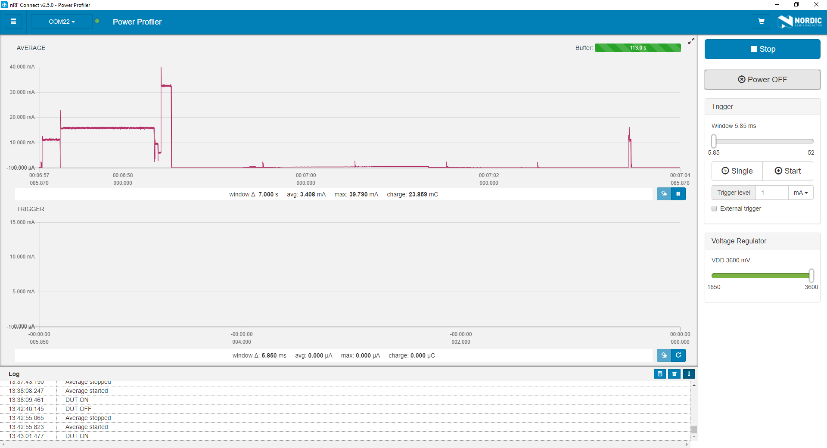Click the trigger Window slider handle
Viewport: 827px width, 448px height.
pyautogui.click(x=714, y=141)
